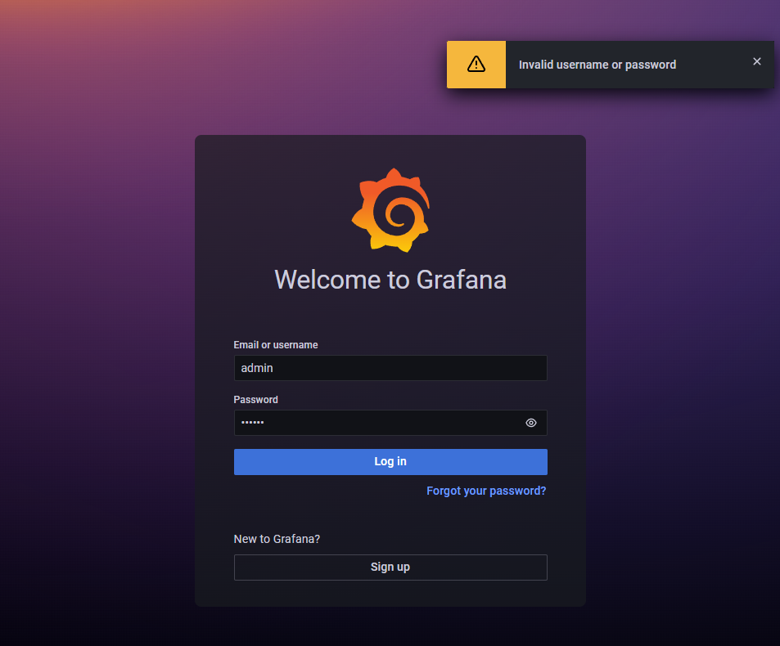Click the 'Email or username' label

pos(276,345)
